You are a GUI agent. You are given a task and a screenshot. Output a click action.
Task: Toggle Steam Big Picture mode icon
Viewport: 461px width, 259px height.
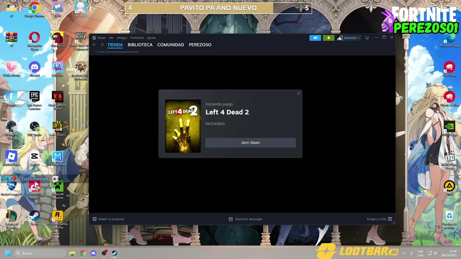pos(367,38)
